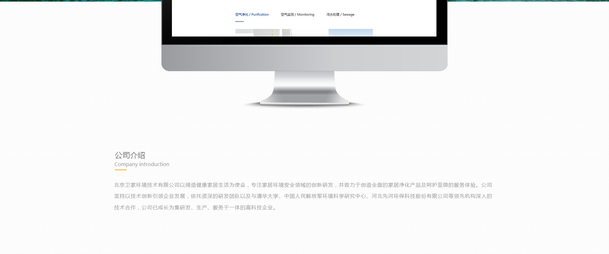Click the blue sky product thumbnail
The image size is (609, 254).
click(350, 33)
